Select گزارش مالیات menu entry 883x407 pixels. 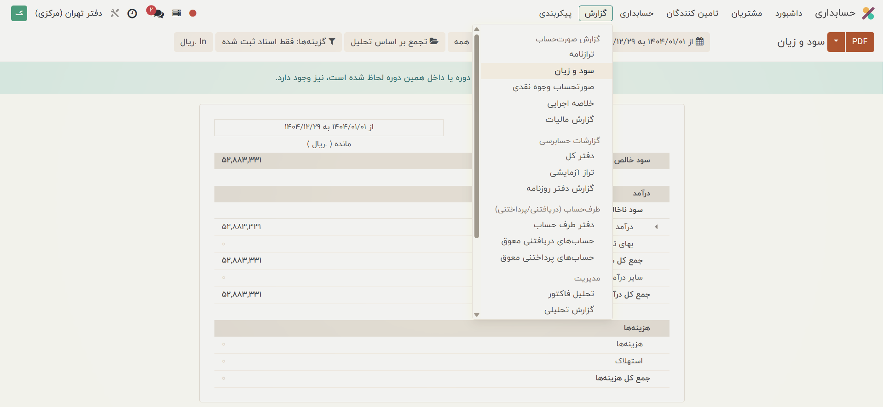pos(569,120)
